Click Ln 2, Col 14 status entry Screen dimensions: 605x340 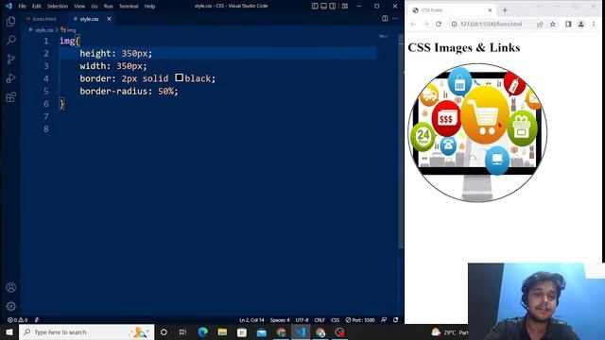tap(251, 320)
